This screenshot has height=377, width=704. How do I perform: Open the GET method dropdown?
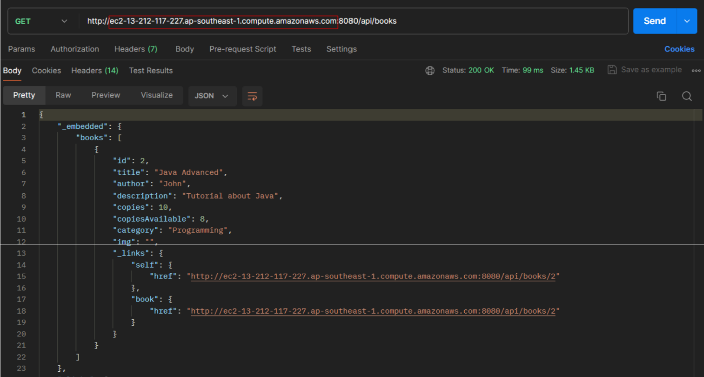[x=42, y=21]
